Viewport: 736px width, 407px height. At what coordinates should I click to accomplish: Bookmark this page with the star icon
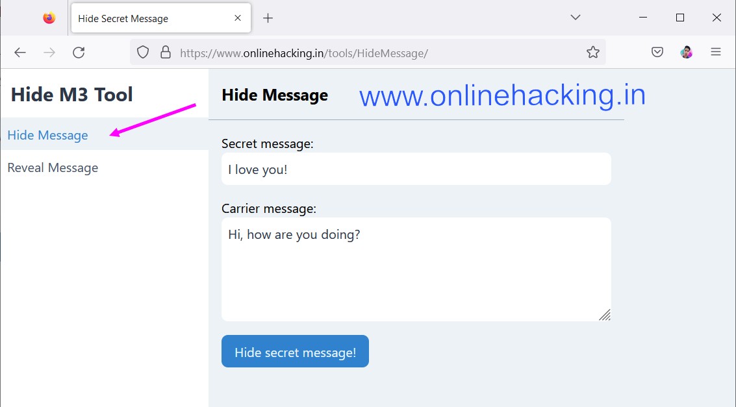593,52
